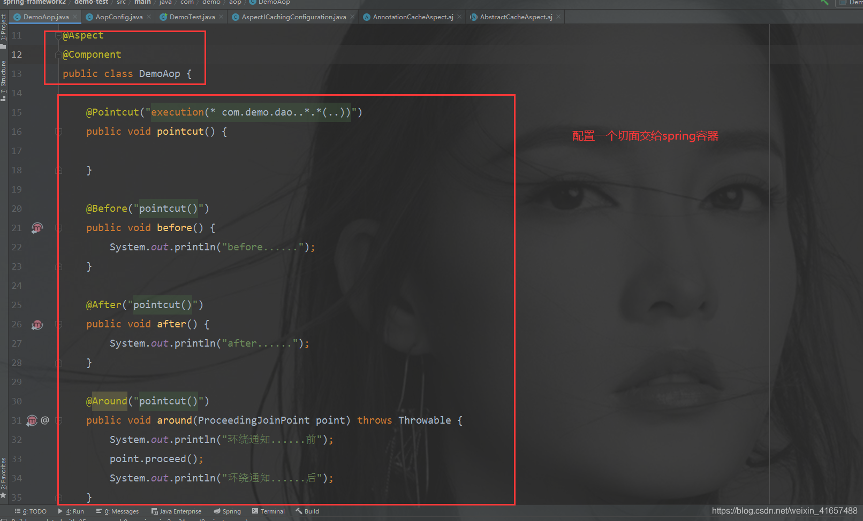Click the demo-test breadcrumb segment
Screen dimensions: 863x521
pyautogui.click(x=91, y=2)
